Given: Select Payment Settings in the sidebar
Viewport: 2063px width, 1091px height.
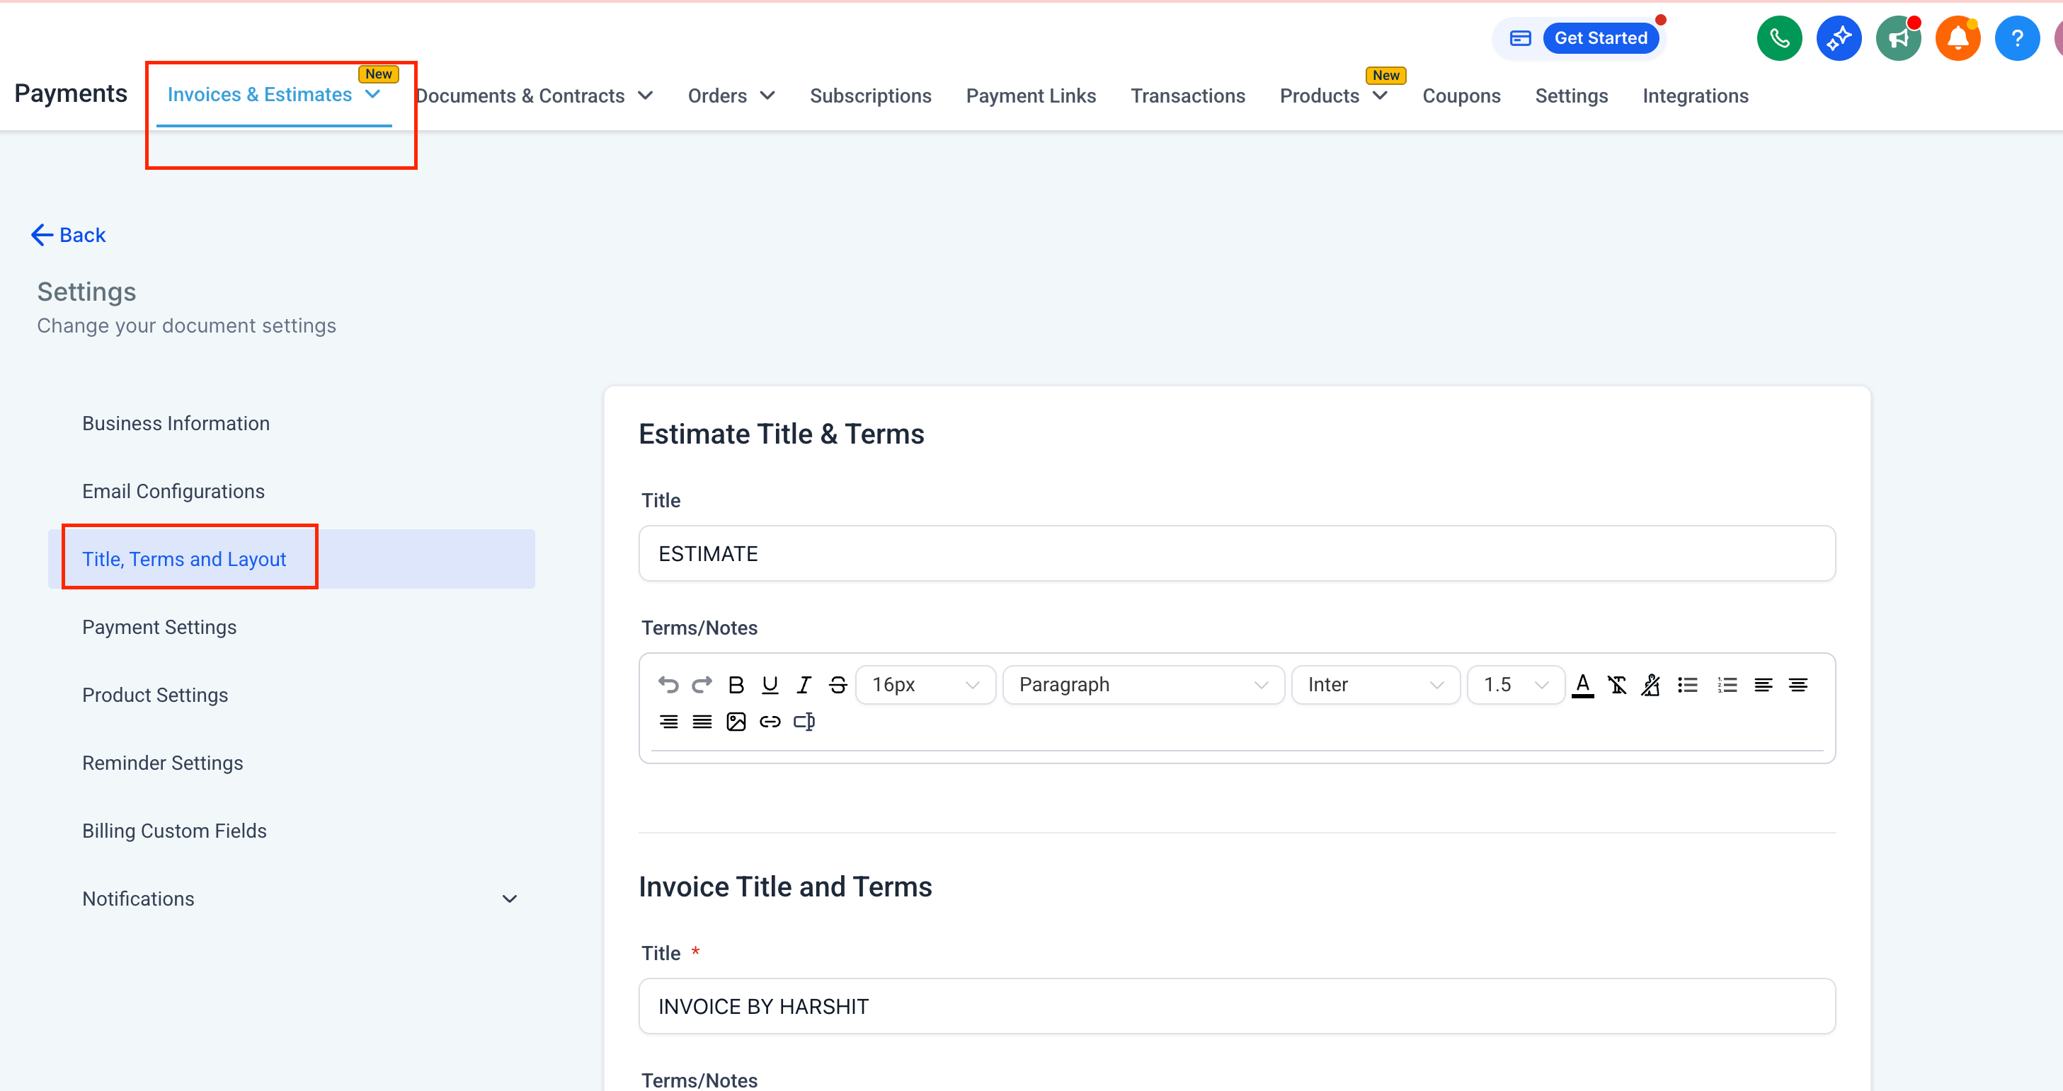Looking at the screenshot, I should tap(159, 627).
